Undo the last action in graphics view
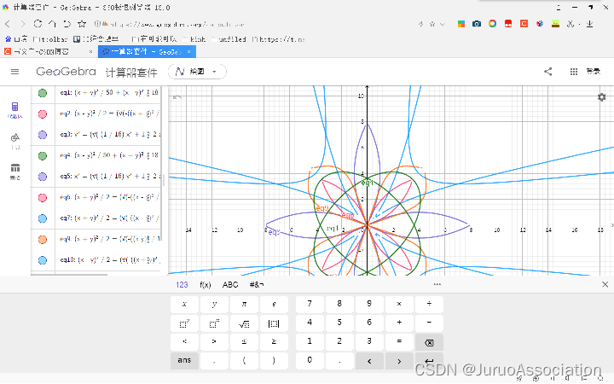The height and width of the screenshot is (384, 614). point(177,97)
